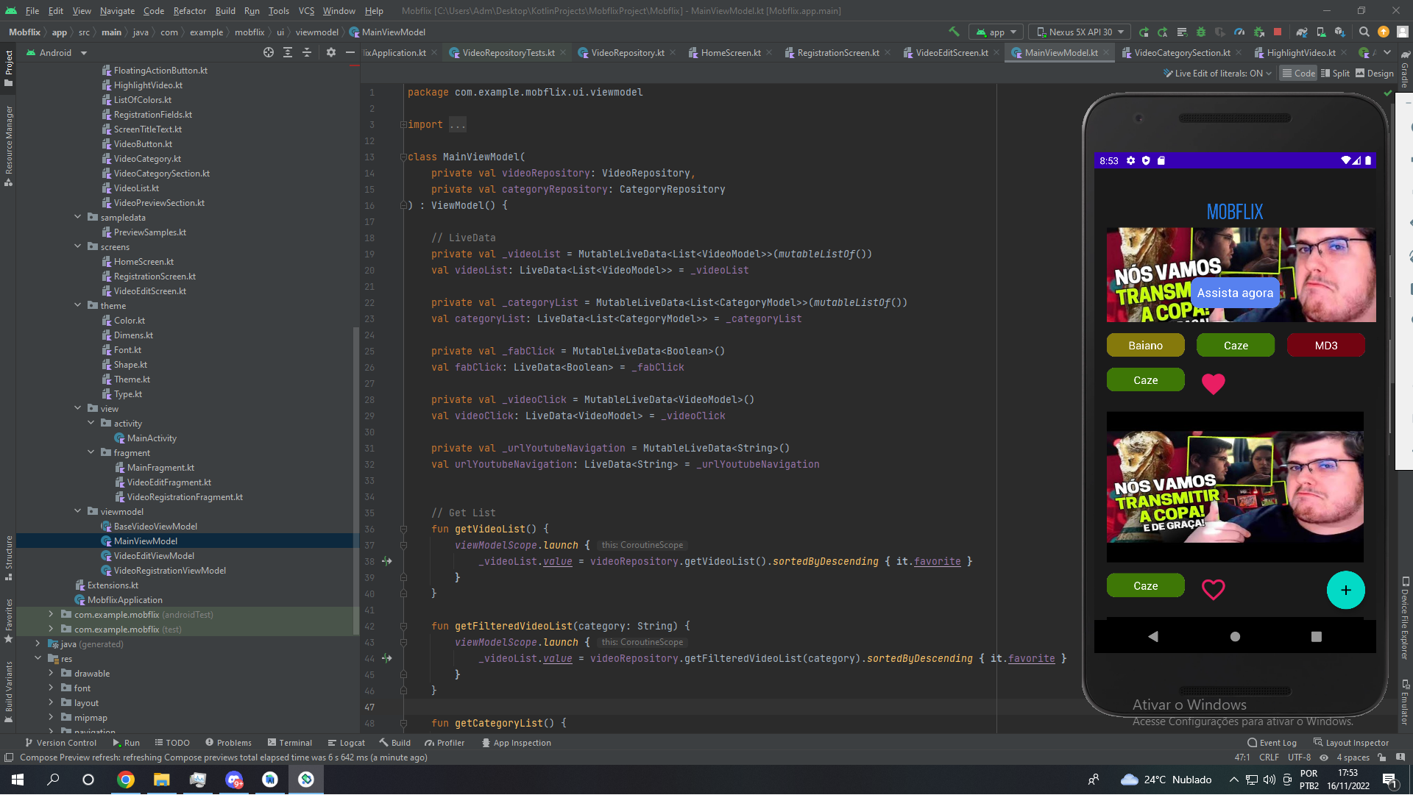Show hidden editor tabs chevron
This screenshot has height=795, width=1413.
tap(1387, 53)
